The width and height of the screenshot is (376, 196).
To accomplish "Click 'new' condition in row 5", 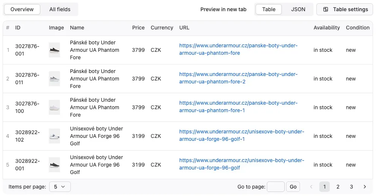I will click(351, 165).
